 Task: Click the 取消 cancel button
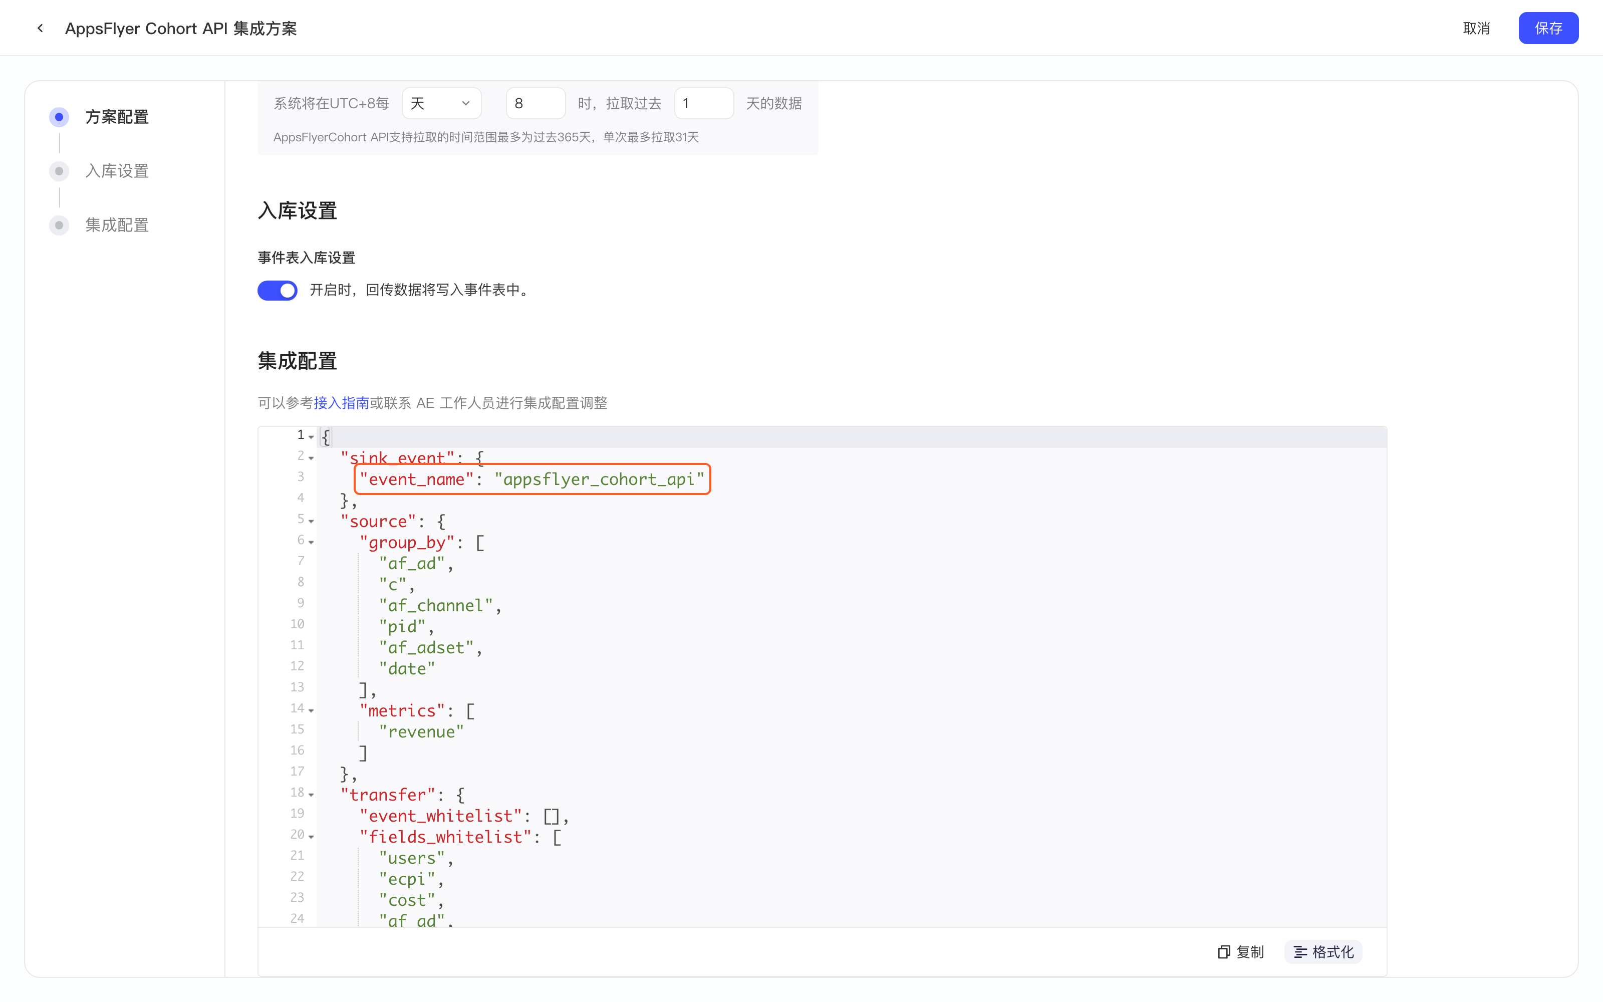click(1476, 29)
